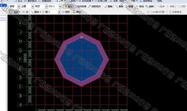Click 全屏 full screen view
Image resolution: width=187 pixels, height=111 pixels.
coord(114,1)
